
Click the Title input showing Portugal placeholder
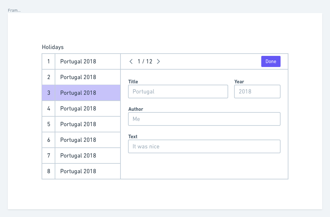click(x=178, y=92)
